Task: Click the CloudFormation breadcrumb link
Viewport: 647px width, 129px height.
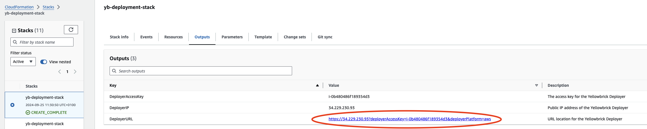Action: point(19,7)
